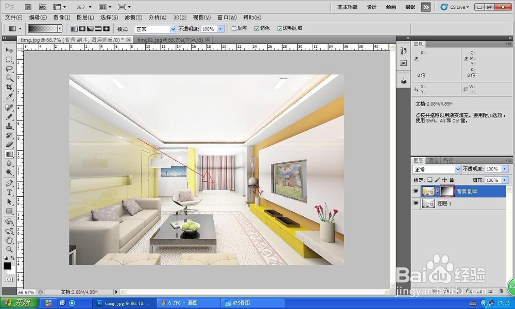Select the Crop tool
This screenshot has height=309, width=515.
point(9,88)
